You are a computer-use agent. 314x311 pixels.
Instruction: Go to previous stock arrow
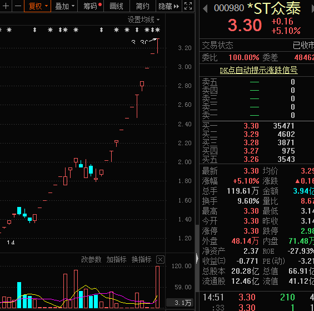205,8
